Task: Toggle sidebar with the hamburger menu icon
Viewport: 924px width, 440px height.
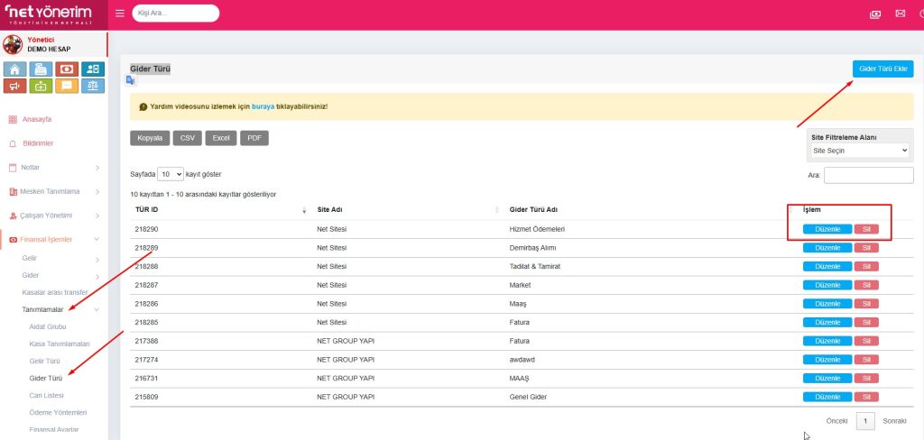Action: pyautogui.click(x=121, y=14)
